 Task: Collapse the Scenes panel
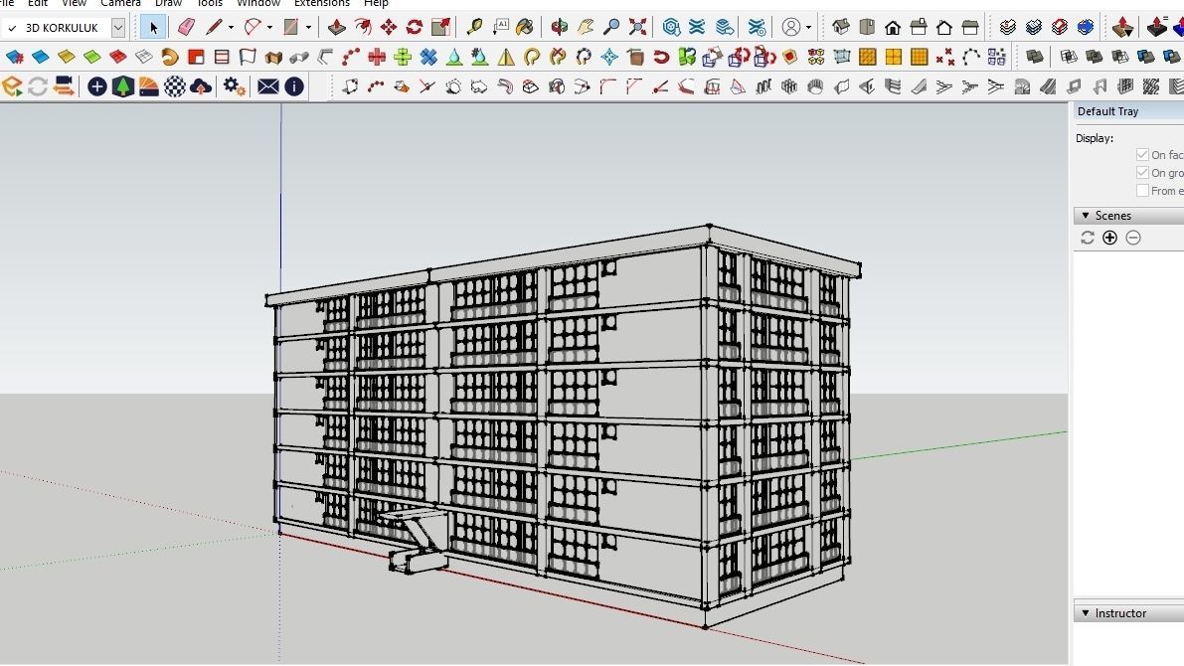pyautogui.click(x=1086, y=216)
